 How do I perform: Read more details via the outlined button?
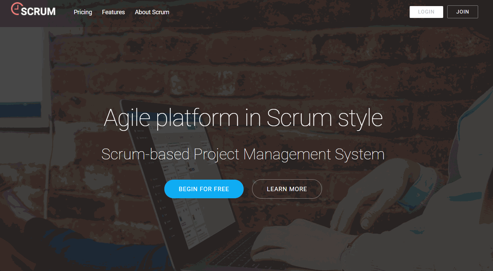tap(287, 189)
